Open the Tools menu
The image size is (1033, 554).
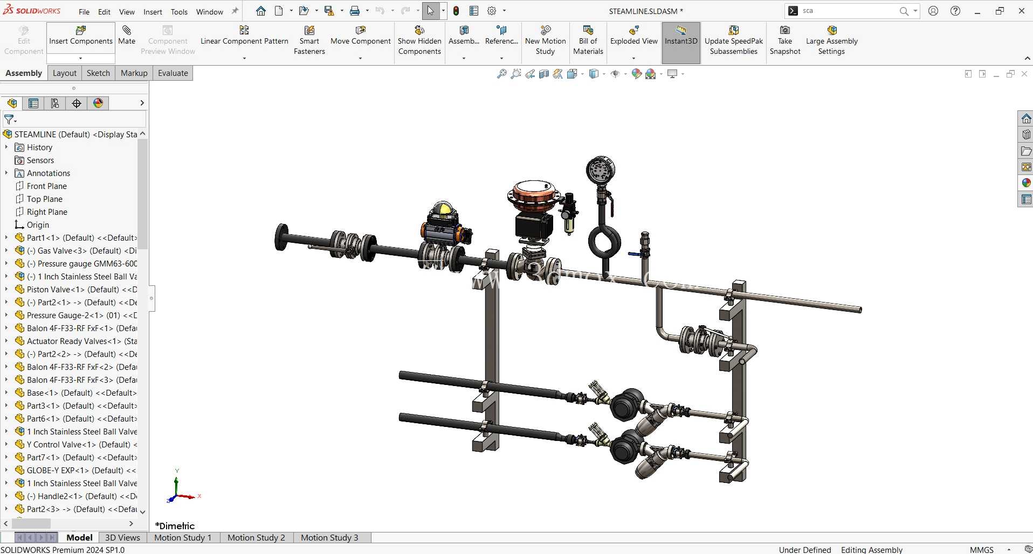tap(179, 12)
